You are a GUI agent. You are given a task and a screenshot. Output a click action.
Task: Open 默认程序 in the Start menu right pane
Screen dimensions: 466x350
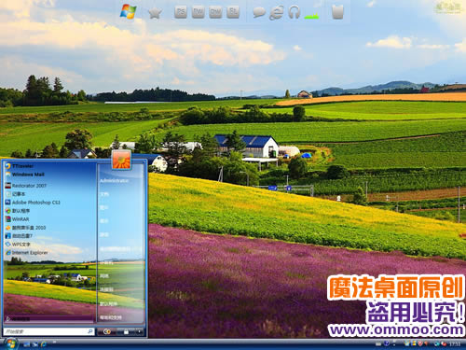click(109, 303)
